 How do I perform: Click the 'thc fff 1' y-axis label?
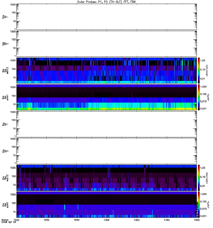point(5,124)
